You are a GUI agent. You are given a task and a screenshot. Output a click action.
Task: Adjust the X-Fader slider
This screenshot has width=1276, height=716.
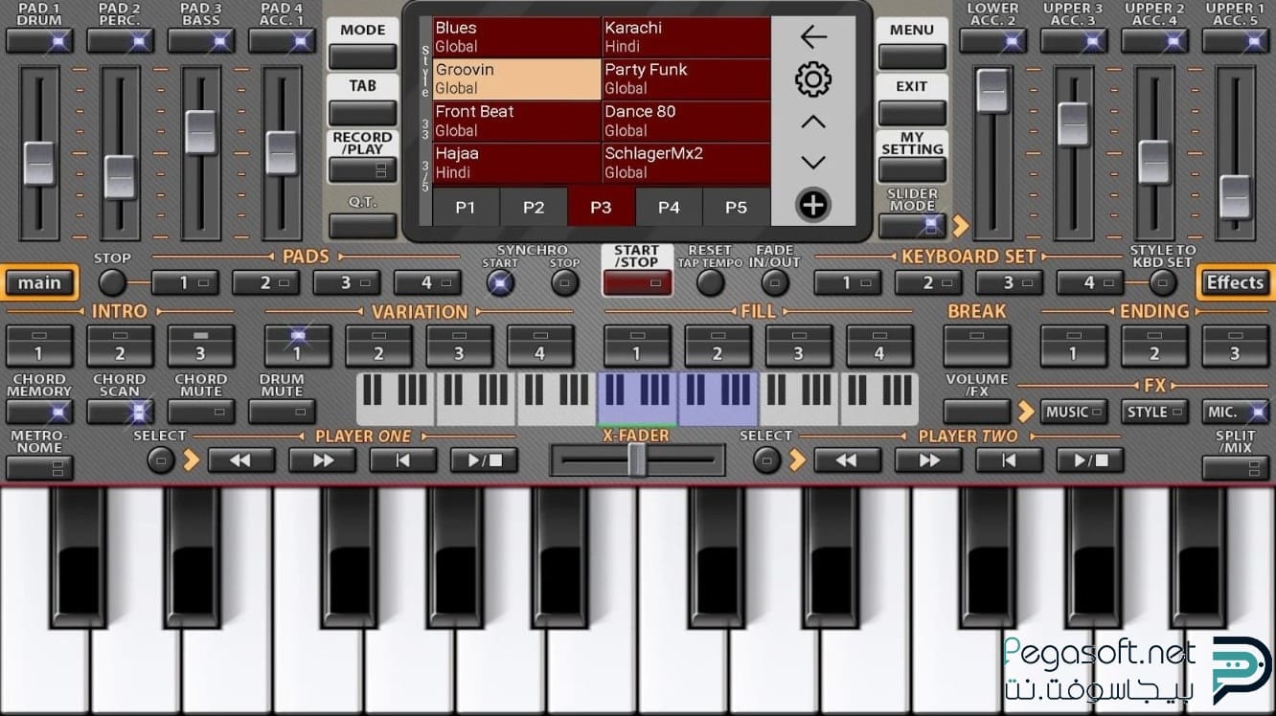tap(638, 460)
